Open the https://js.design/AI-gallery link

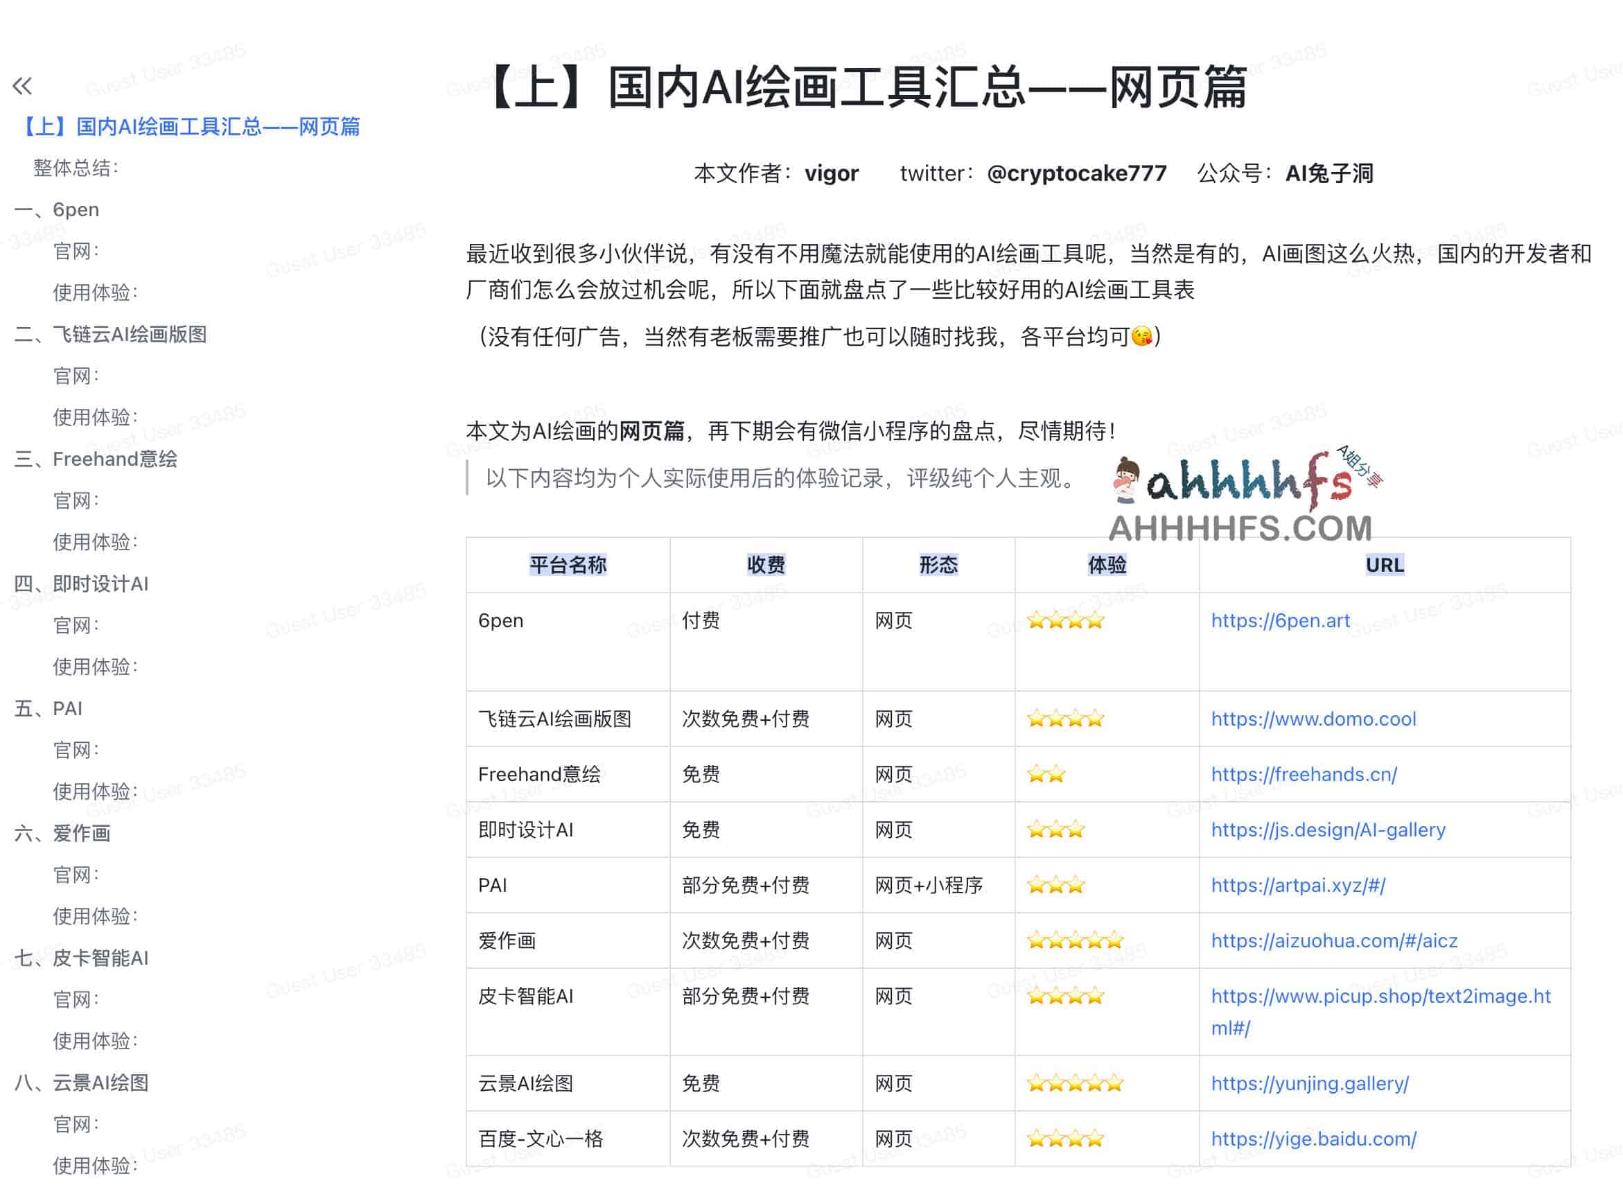click(1328, 830)
